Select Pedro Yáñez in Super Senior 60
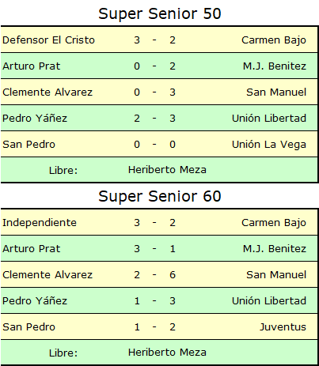The image size is (319, 366). pyautogui.click(x=35, y=300)
